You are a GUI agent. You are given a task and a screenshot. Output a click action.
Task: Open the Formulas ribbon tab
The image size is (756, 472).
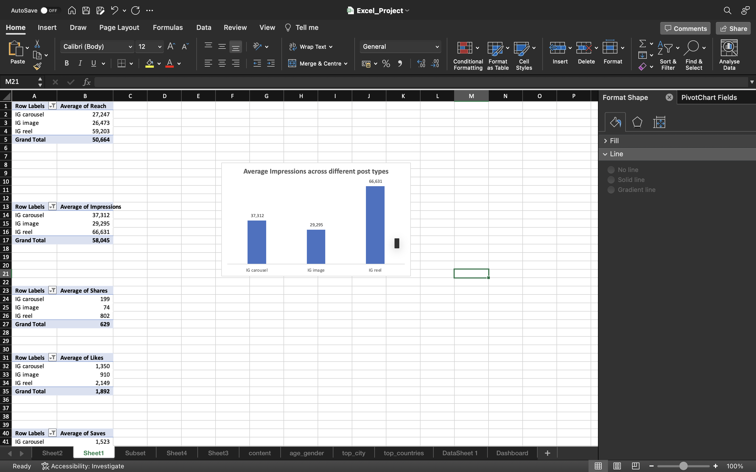168,28
